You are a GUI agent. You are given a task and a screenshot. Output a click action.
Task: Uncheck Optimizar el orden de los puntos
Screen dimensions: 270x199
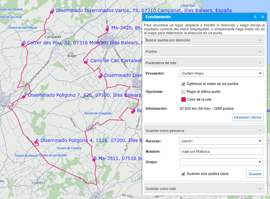click(183, 84)
